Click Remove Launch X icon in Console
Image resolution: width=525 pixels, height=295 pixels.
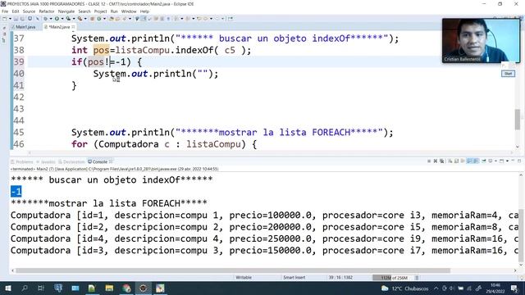point(436,161)
